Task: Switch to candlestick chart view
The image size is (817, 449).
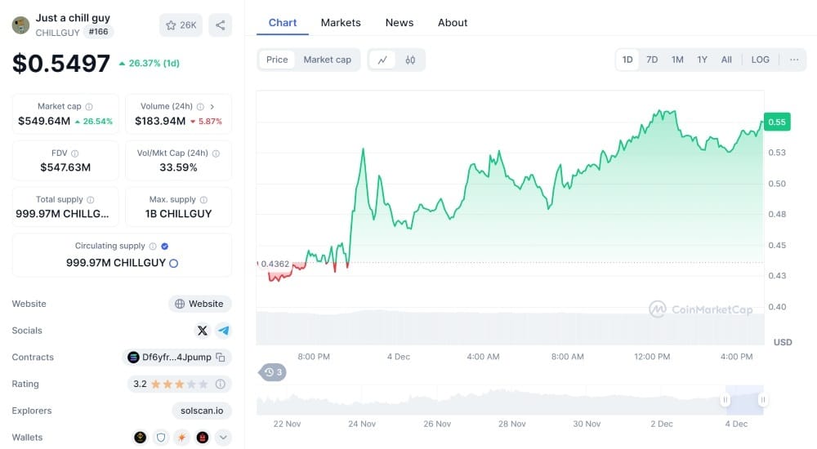Action: tap(410, 60)
